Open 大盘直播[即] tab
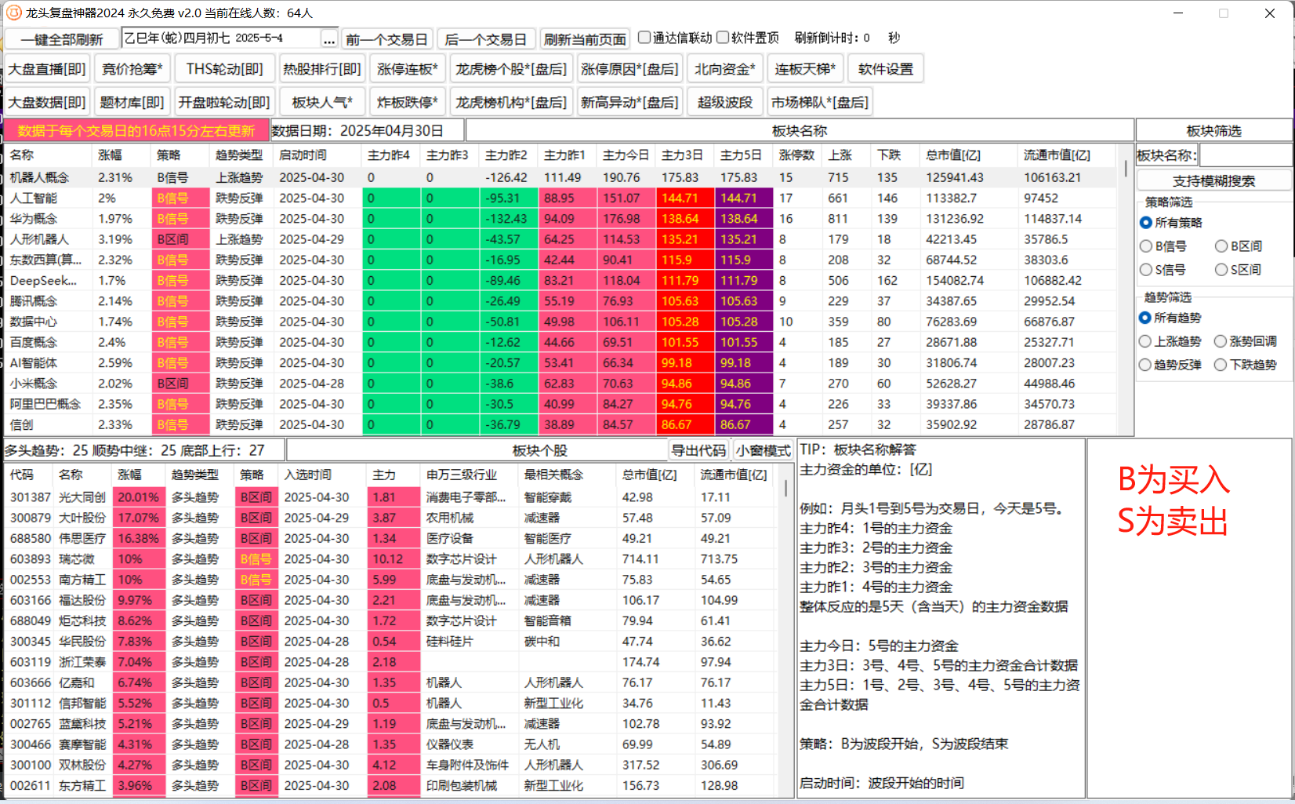Image resolution: width=1295 pixels, height=804 pixels. point(47,69)
